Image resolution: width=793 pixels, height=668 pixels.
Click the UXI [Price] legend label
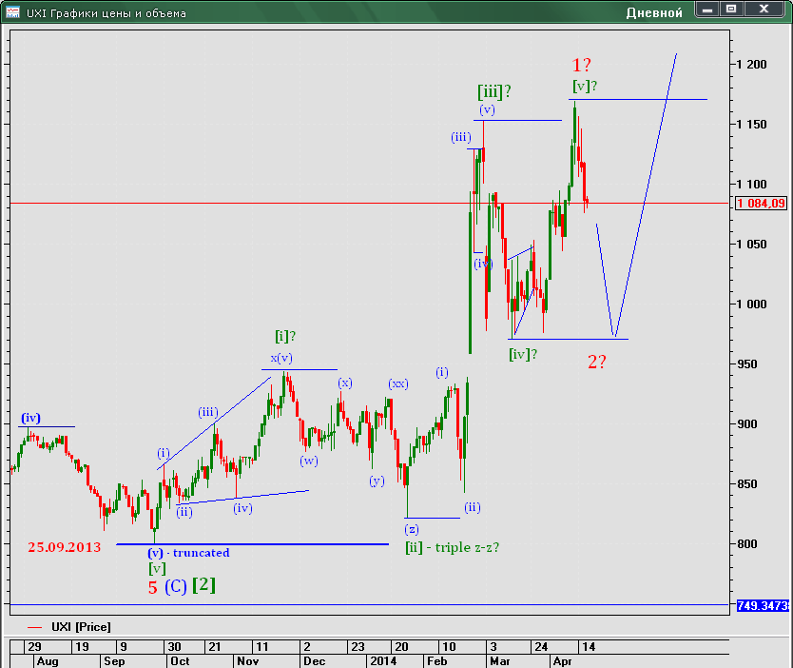[x=81, y=627]
